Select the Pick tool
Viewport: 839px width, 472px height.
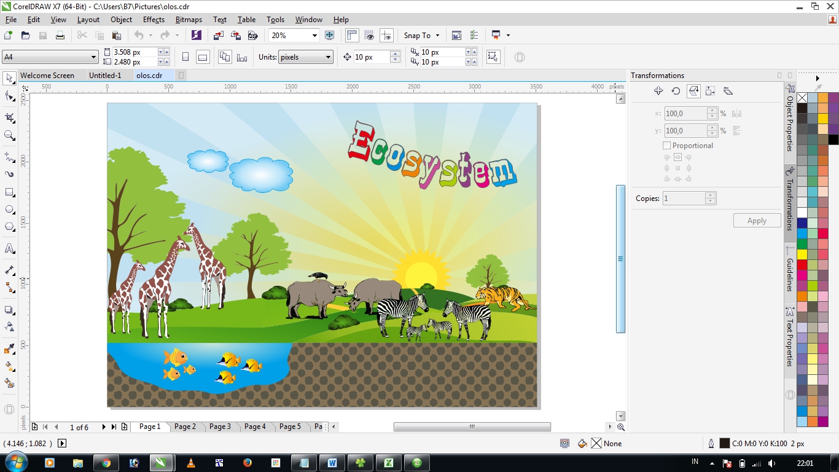[9, 78]
